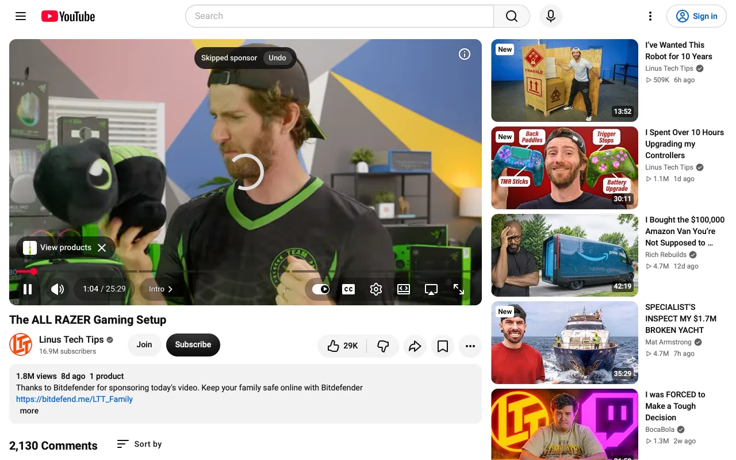736x460 pixels.
Task: Expand the Intro chapter list
Action: click(160, 289)
